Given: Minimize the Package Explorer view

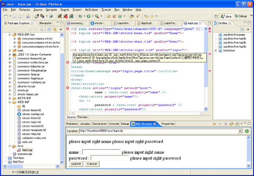Looking at the screenshot, I should (58, 23).
